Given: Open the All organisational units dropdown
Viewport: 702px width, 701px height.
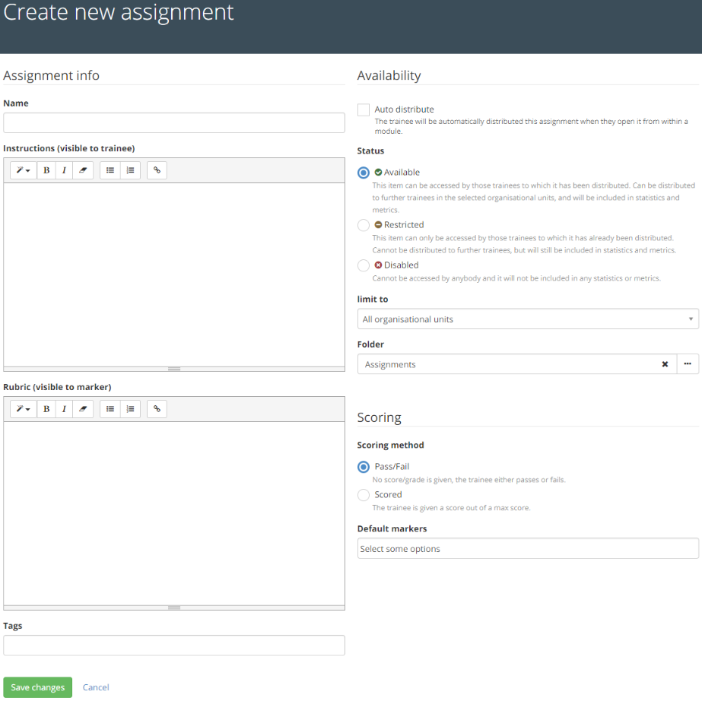Looking at the screenshot, I should (x=528, y=319).
